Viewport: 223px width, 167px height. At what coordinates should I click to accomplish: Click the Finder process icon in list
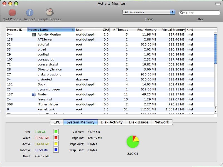click(x=34, y=94)
